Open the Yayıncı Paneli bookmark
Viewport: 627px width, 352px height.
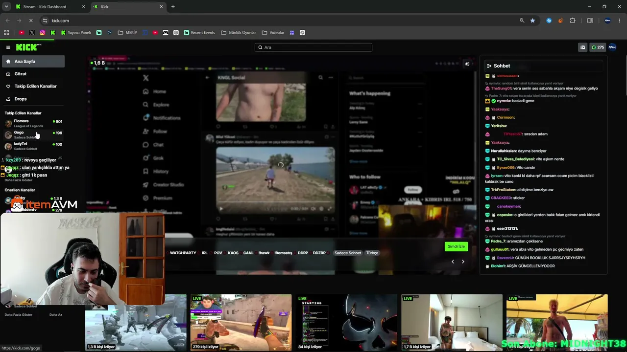76,33
